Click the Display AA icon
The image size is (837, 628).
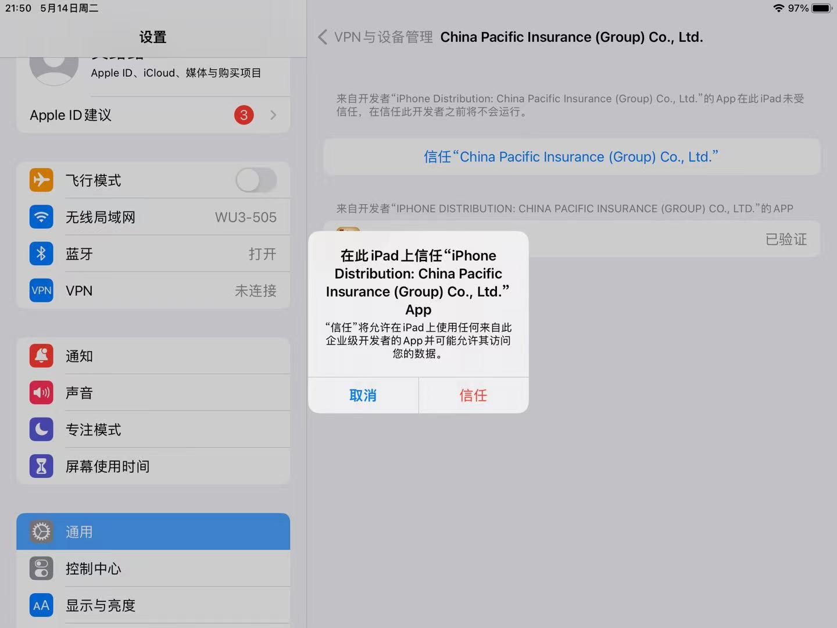pos(41,605)
